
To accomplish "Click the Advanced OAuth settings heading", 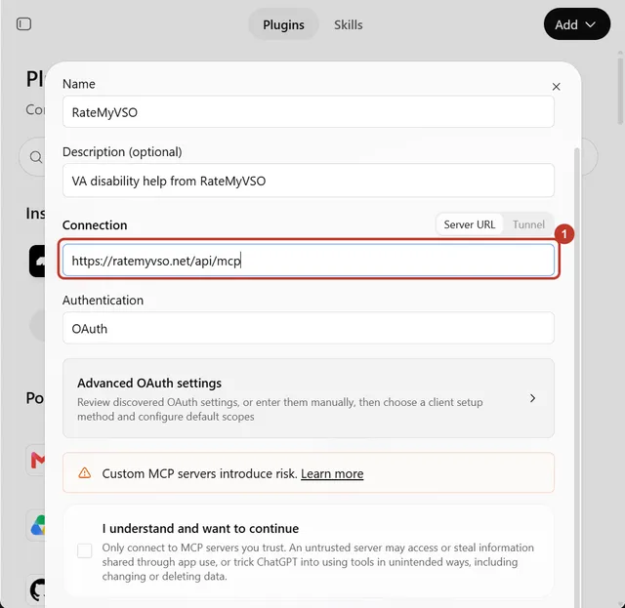I will coord(149,383).
